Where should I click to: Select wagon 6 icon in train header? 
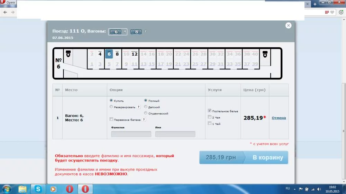pos(118,32)
